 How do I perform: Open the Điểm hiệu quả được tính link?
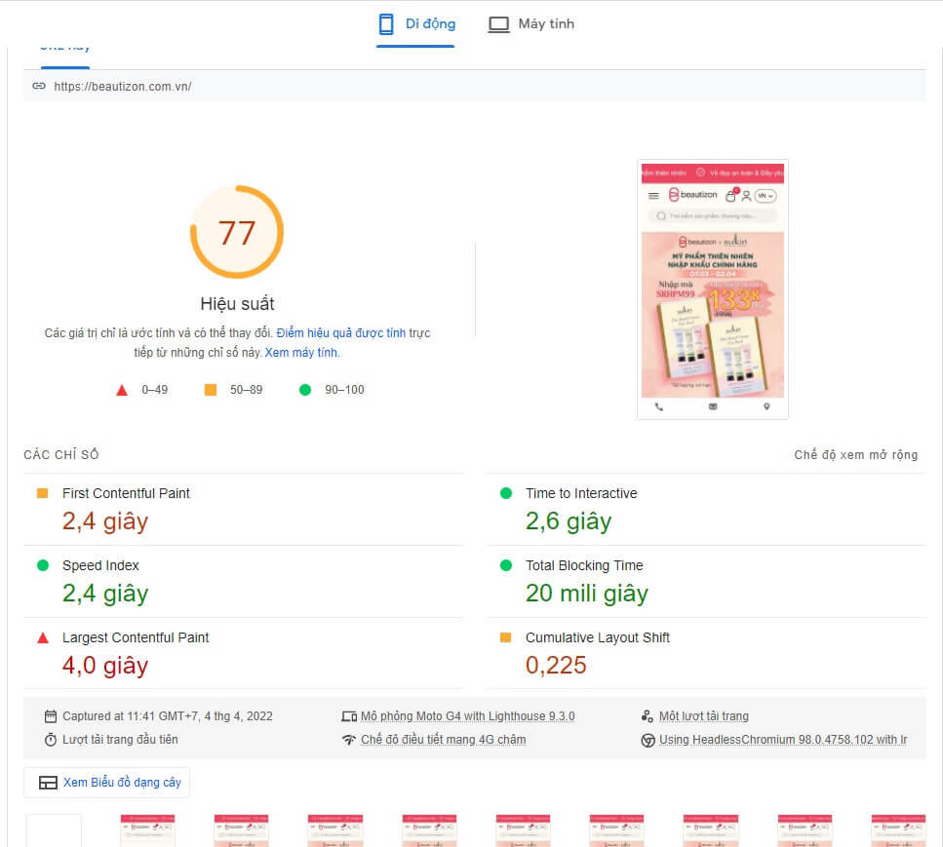tap(340, 333)
